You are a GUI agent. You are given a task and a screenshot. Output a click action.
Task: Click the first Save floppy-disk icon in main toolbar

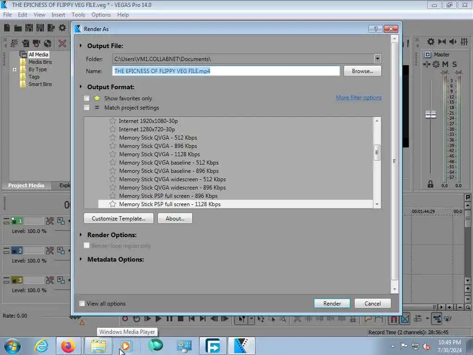pyautogui.click(x=29, y=28)
